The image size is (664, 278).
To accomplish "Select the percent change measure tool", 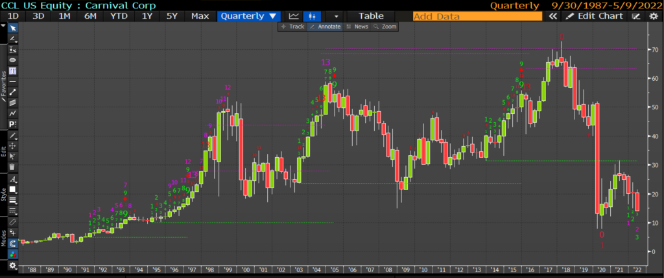I will click(x=13, y=49).
